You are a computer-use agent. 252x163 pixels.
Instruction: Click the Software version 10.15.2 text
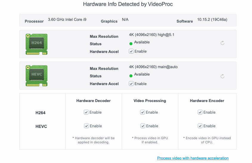(x=212, y=20)
